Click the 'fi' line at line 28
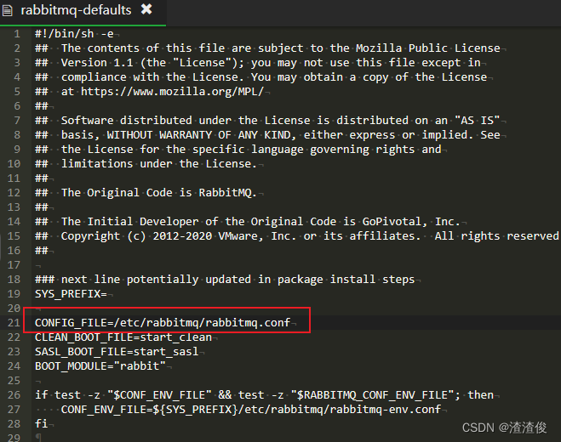This screenshot has height=442, width=561. (41, 424)
